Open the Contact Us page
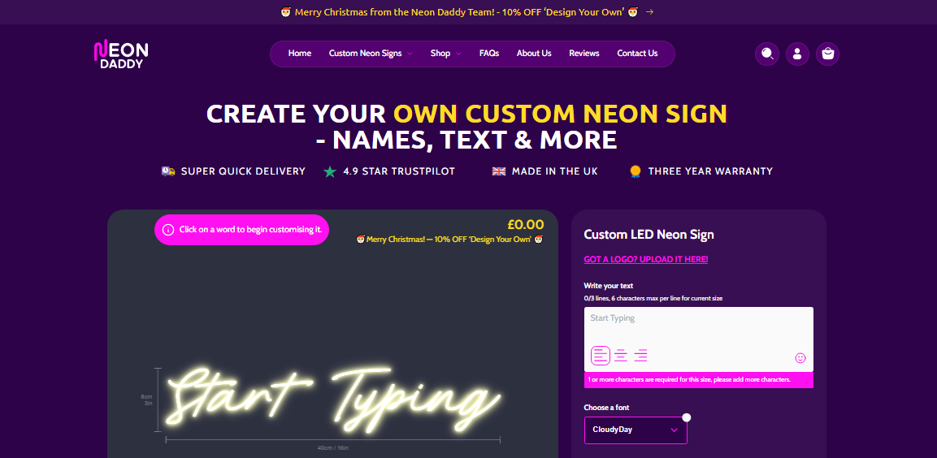The width and height of the screenshot is (937, 458). (637, 53)
